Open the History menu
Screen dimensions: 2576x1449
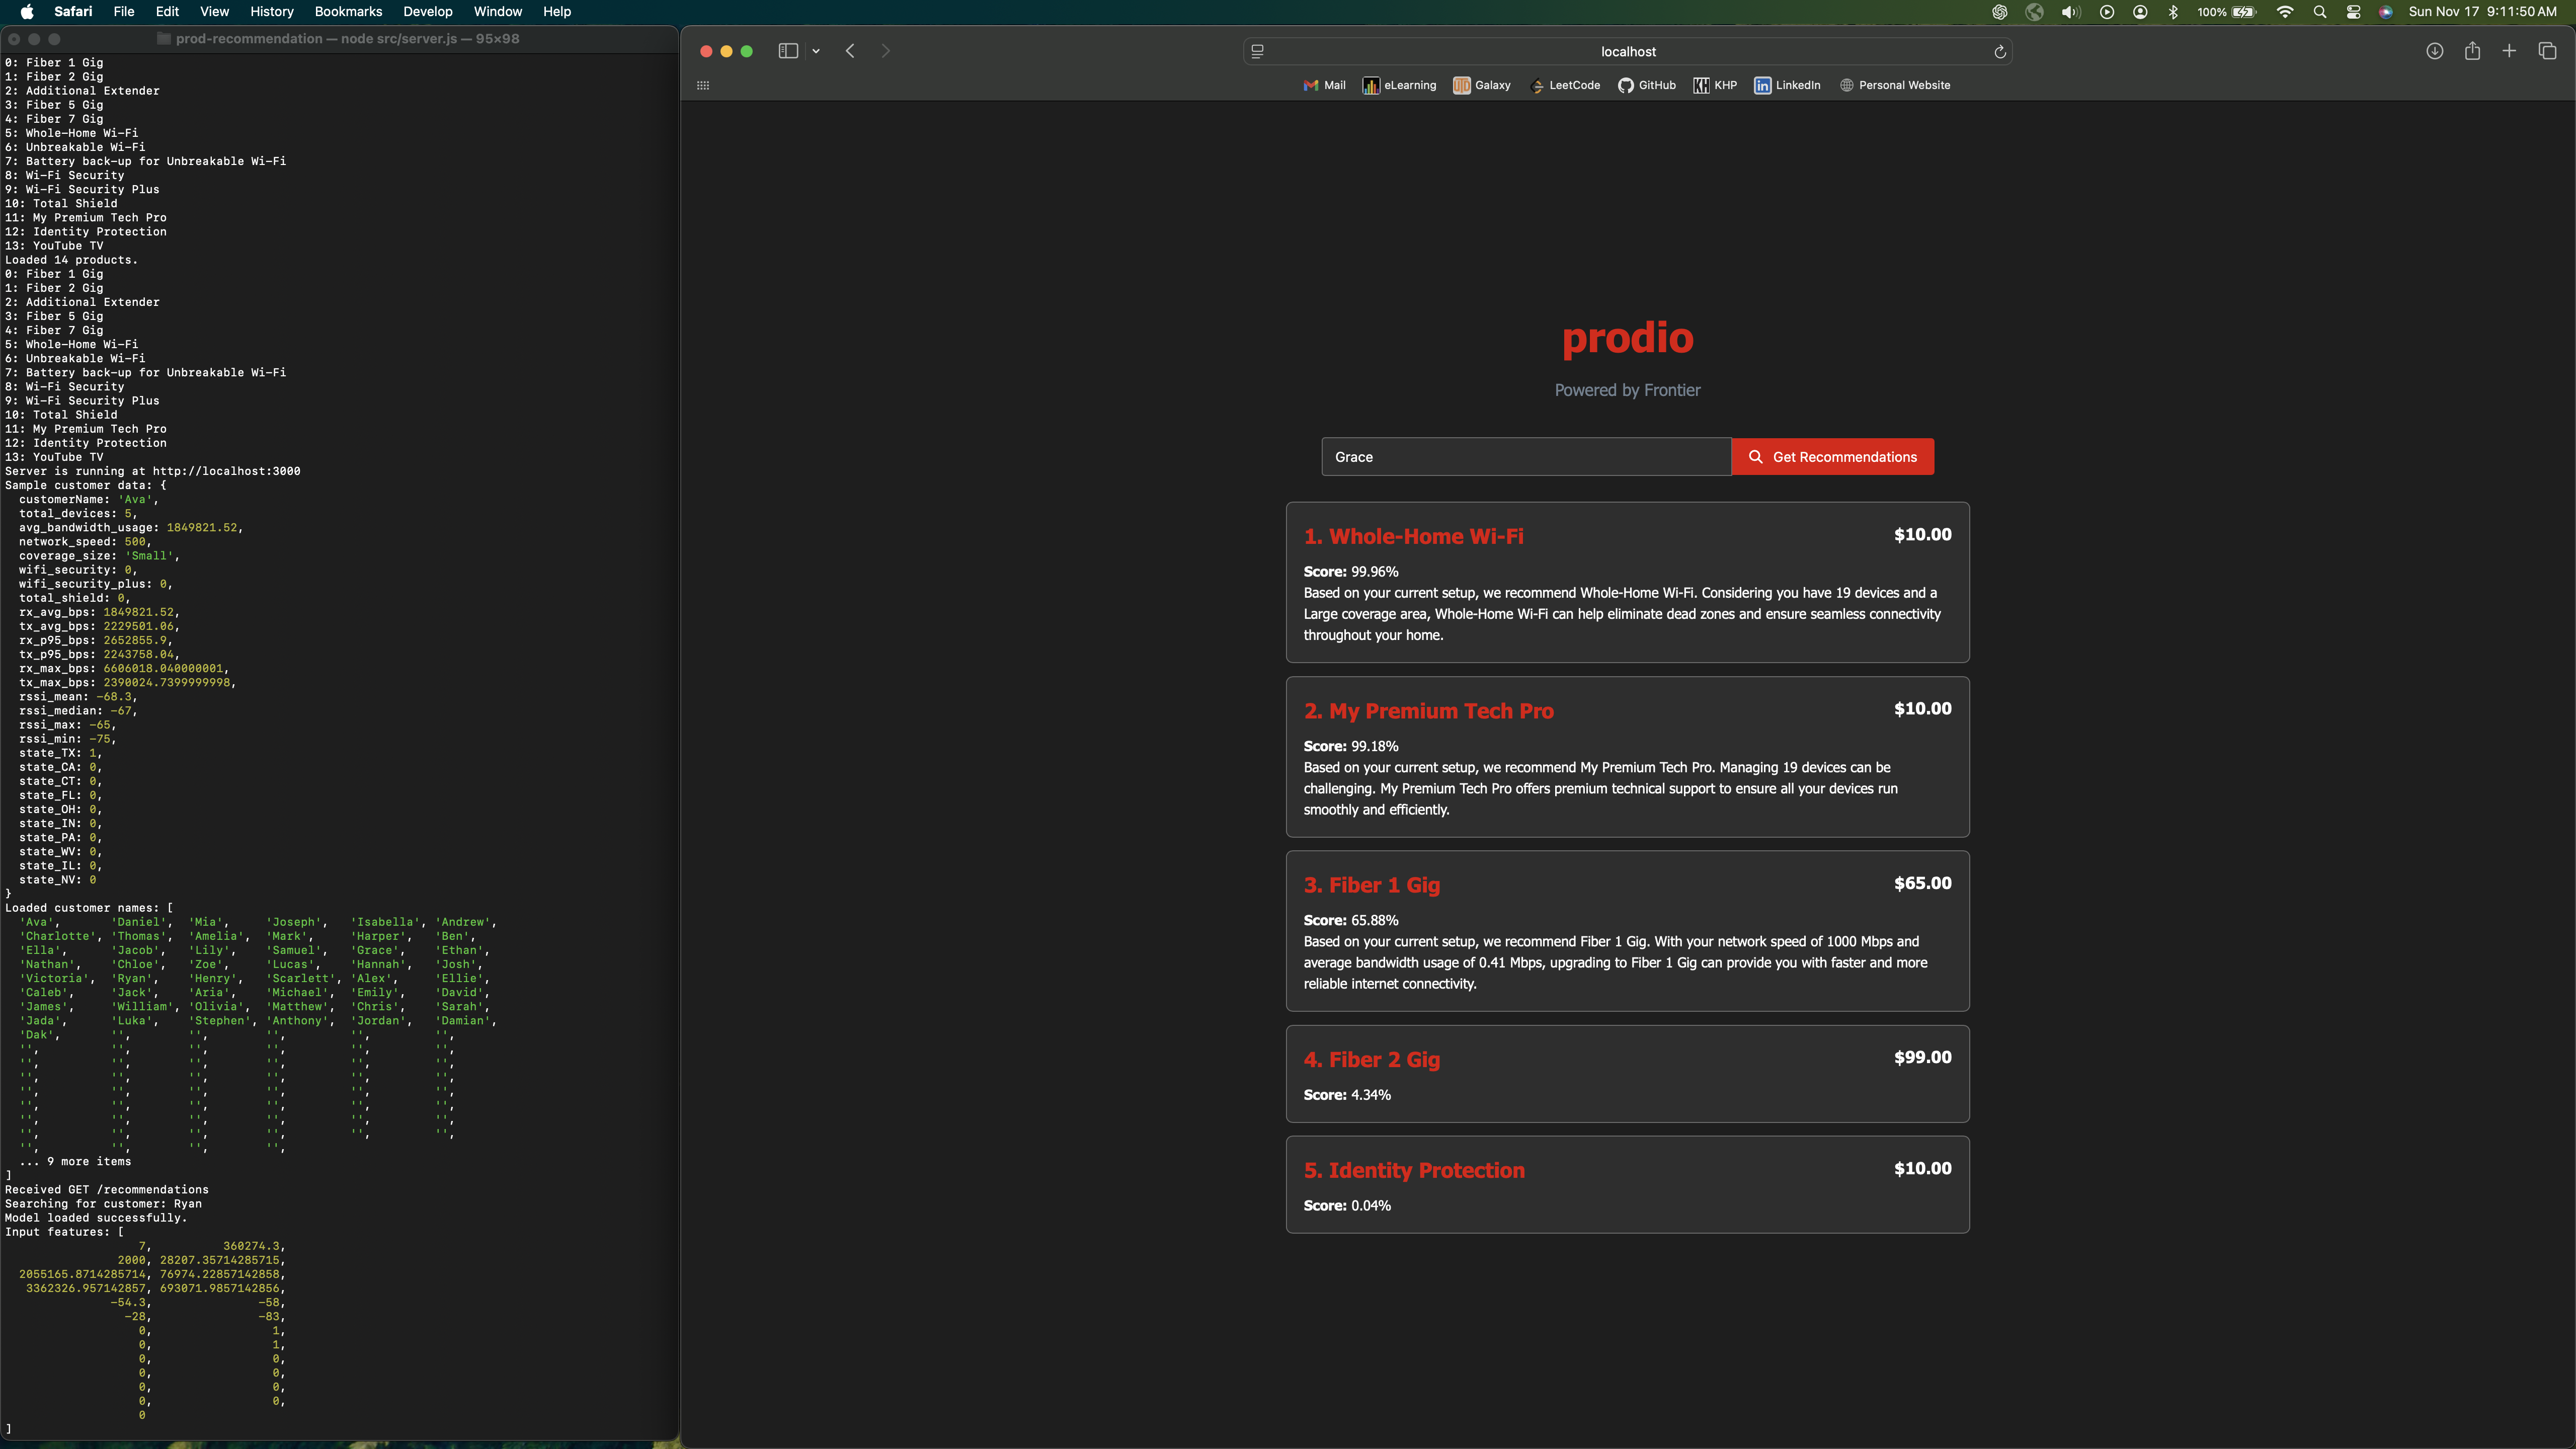pos(271,12)
